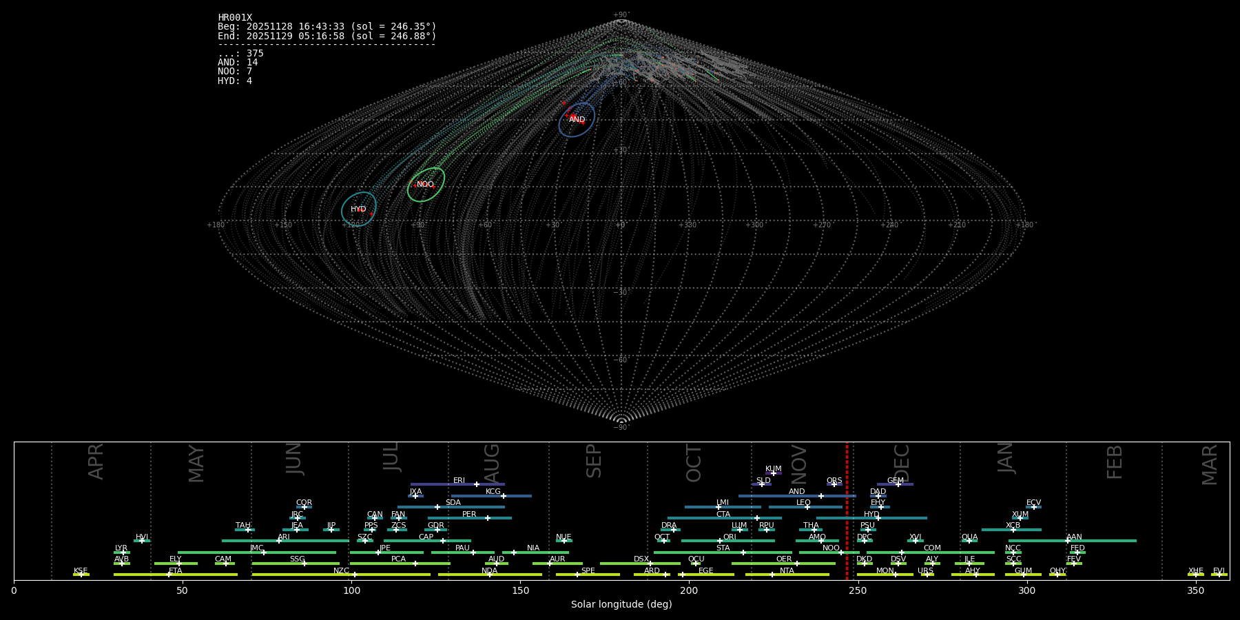Select the NZC shower label in timeline

pos(341,571)
